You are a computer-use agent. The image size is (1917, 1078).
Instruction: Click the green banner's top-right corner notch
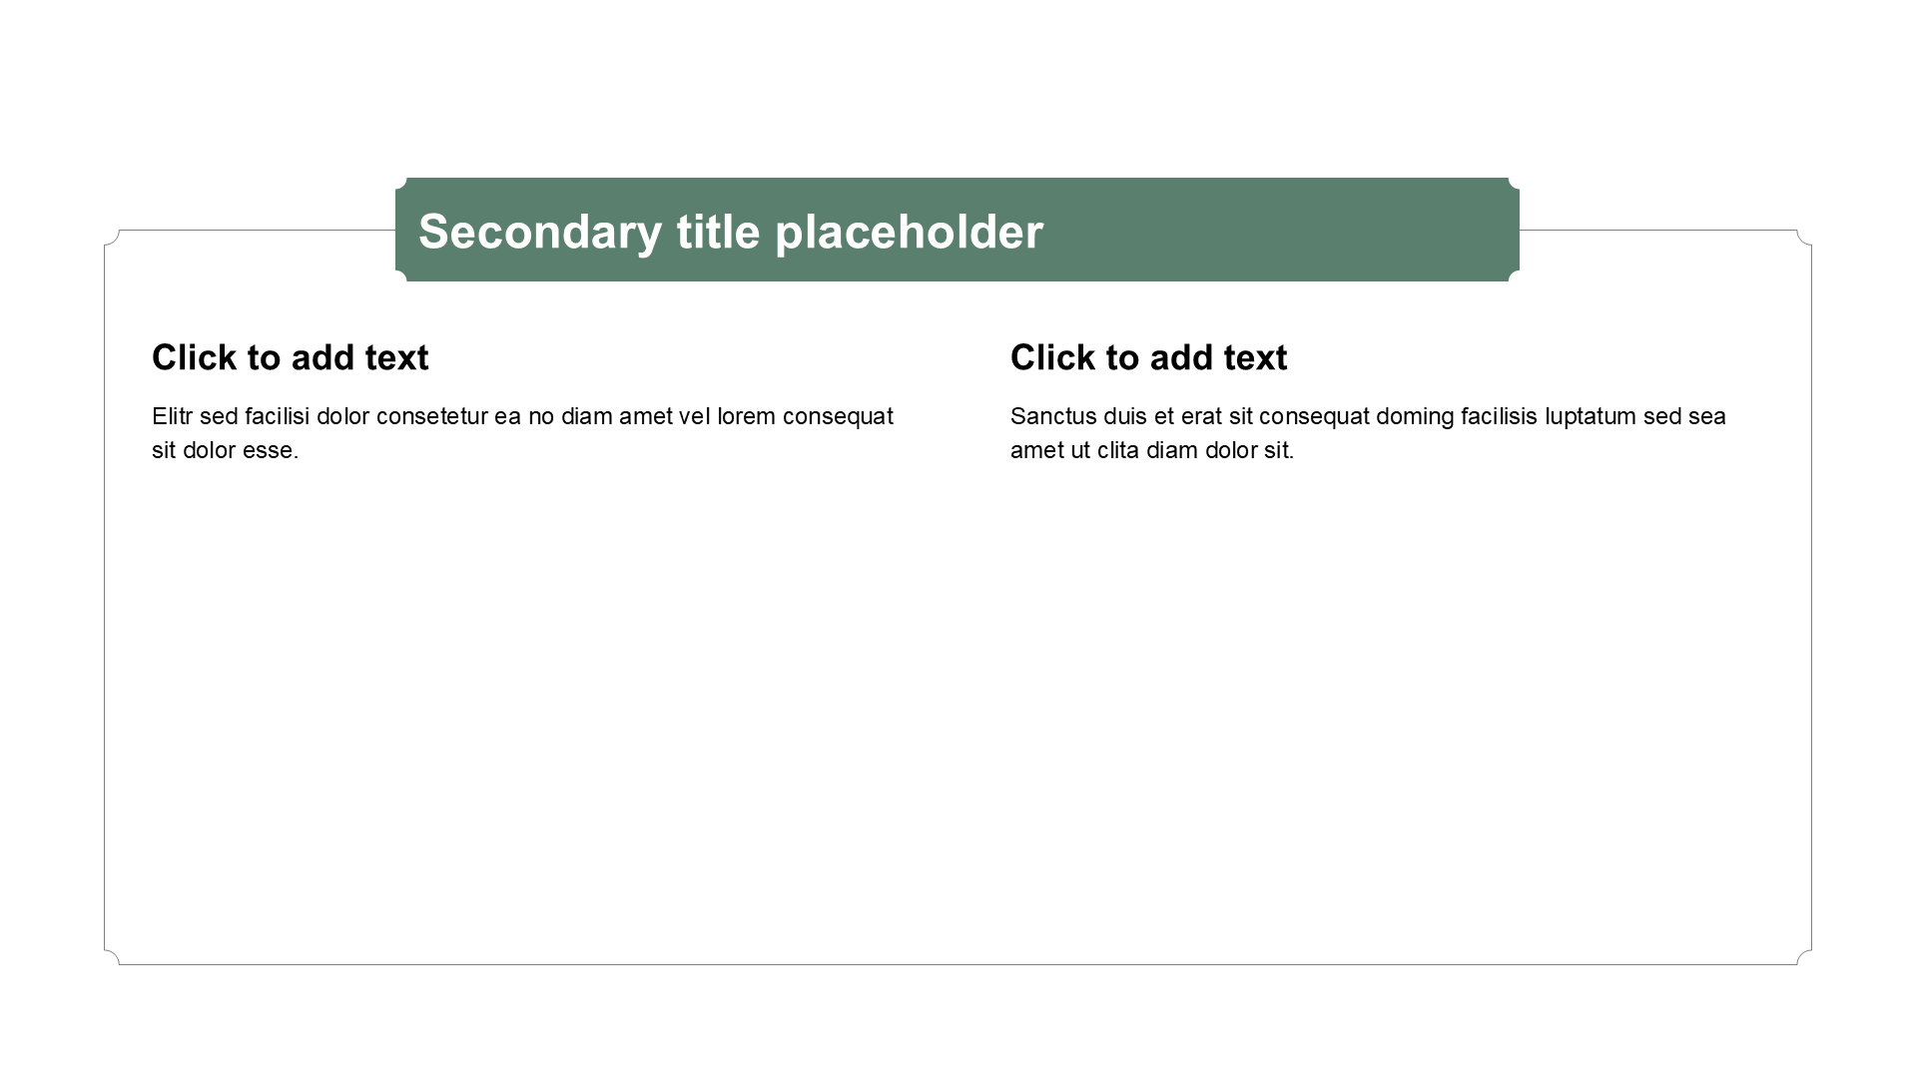[1514, 184]
